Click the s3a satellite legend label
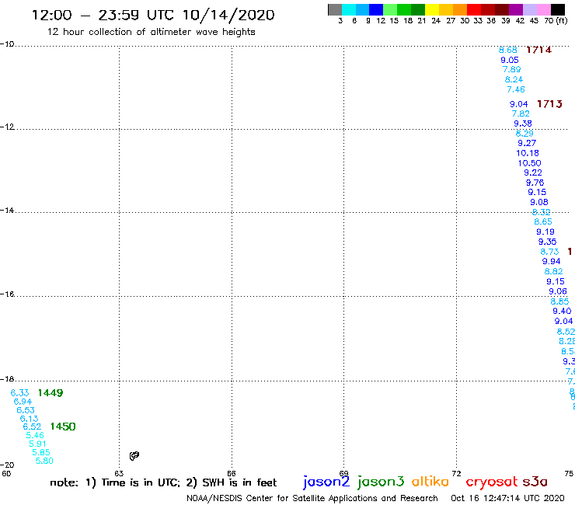The image size is (575, 505). pos(535,482)
